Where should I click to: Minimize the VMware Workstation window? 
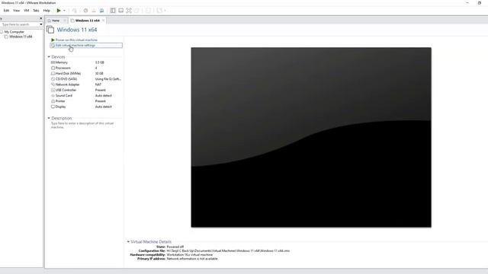point(467,3)
